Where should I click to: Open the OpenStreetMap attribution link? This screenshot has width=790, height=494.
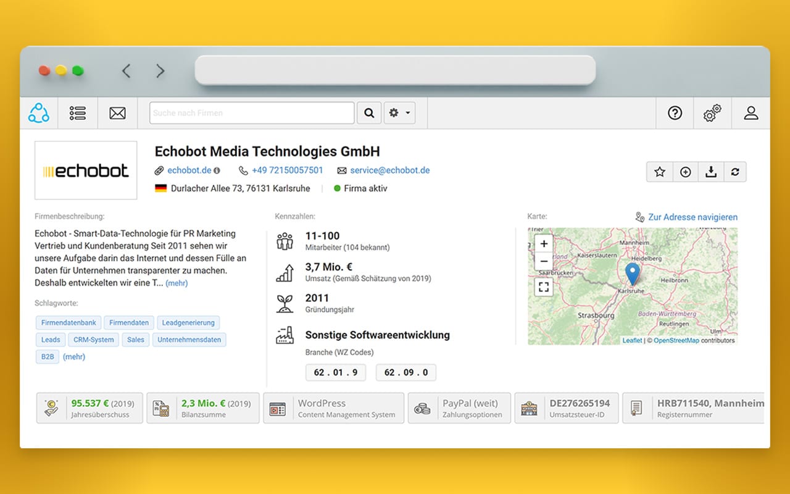pyautogui.click(x=676, y=340)
